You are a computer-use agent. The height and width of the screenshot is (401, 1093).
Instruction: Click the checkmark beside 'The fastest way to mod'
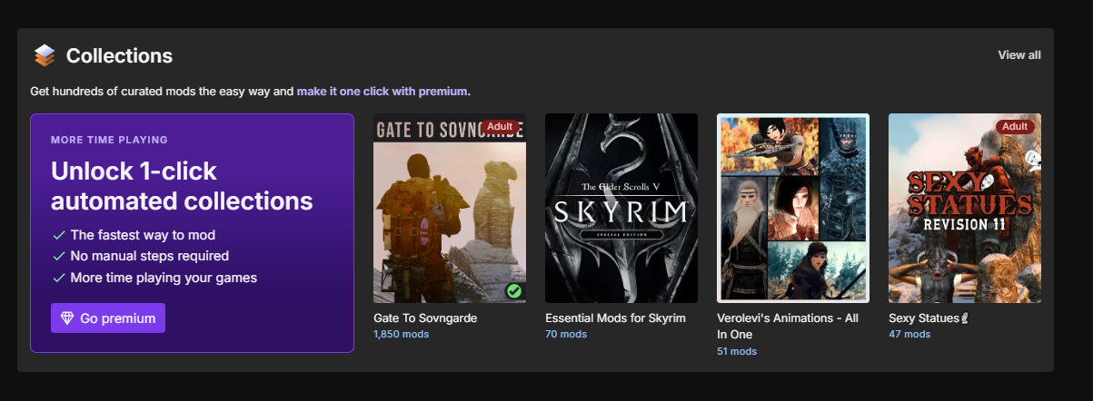tap(58, 235)
